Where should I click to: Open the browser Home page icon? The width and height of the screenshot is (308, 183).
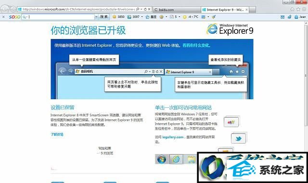292,9
